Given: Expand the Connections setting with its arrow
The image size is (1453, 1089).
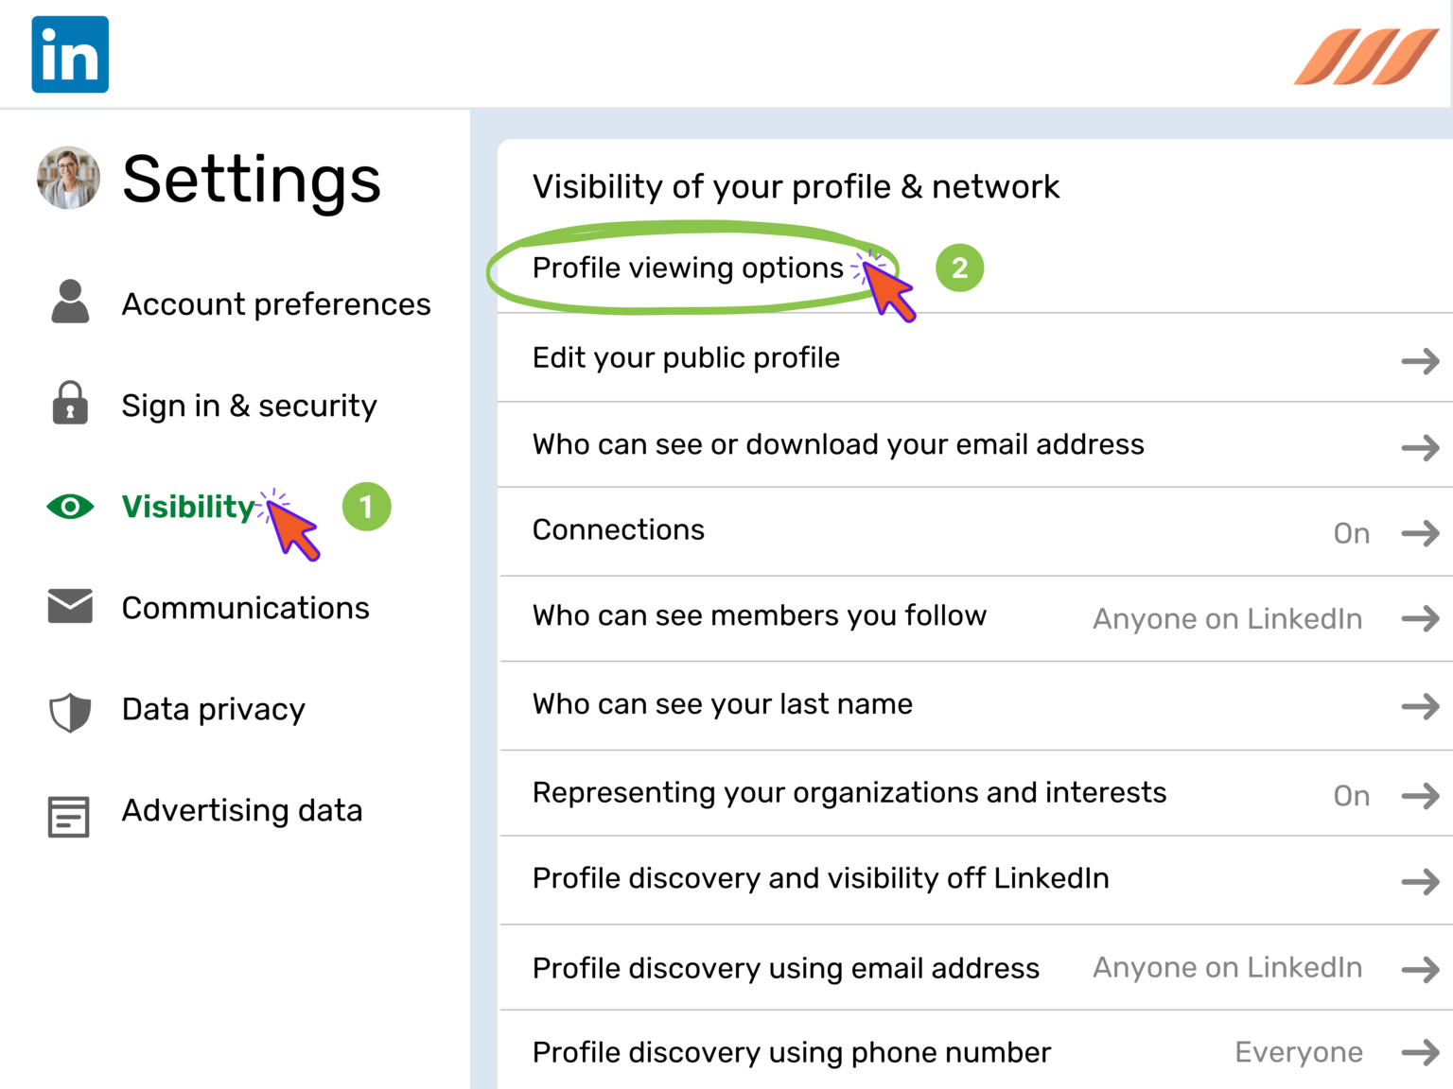Looking at the screenshot, I should [x=1419, y=533].
